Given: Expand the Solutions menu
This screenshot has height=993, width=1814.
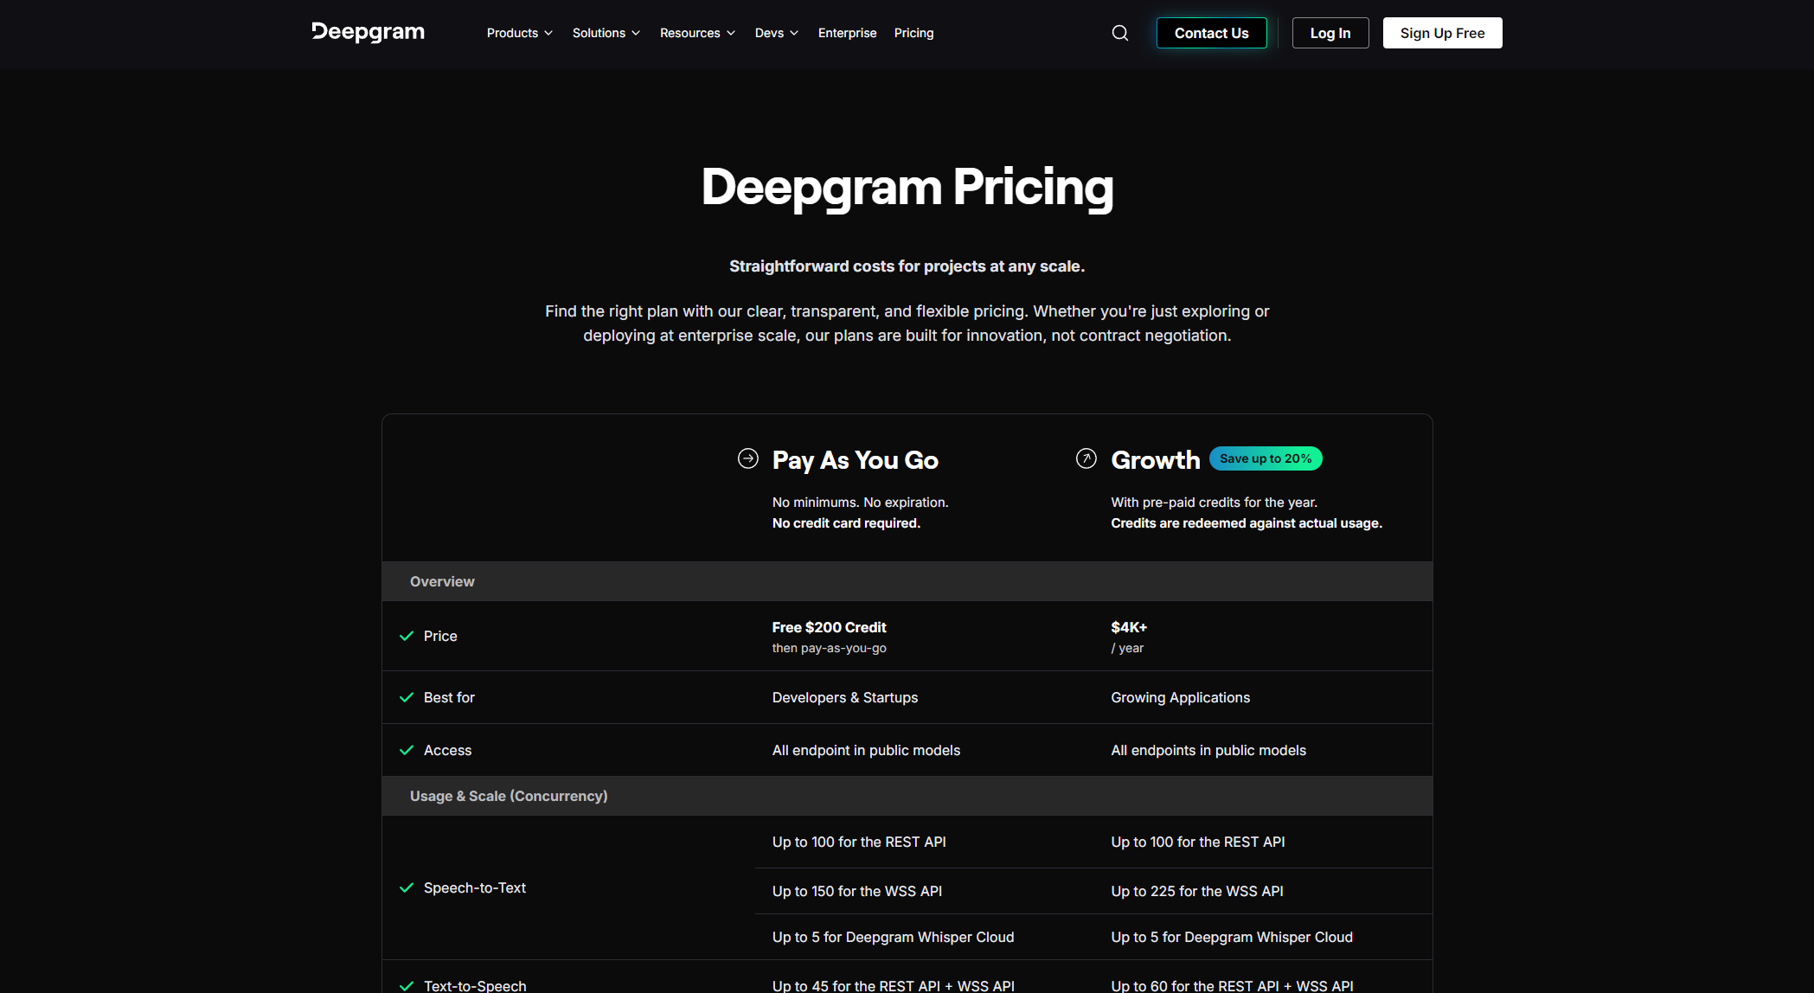Looking at the screenshot, I should [606, 32].
